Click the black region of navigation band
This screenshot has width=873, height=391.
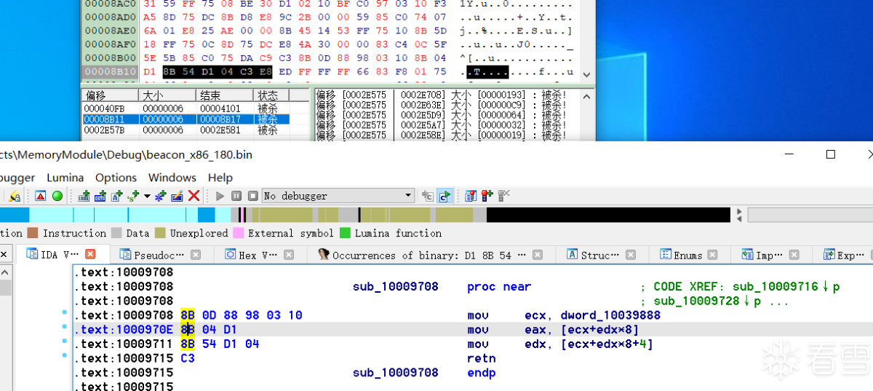click(607, 215)
